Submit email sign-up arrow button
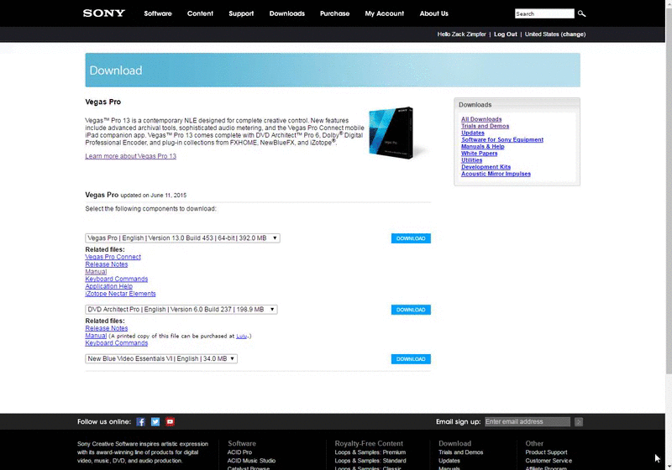 click(579, 421)
